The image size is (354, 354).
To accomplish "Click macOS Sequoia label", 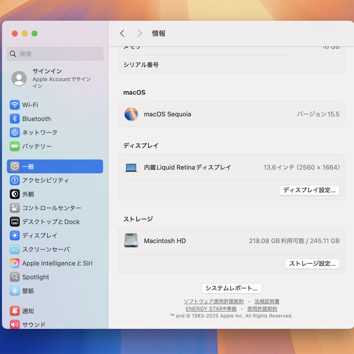I will point(167,114).
